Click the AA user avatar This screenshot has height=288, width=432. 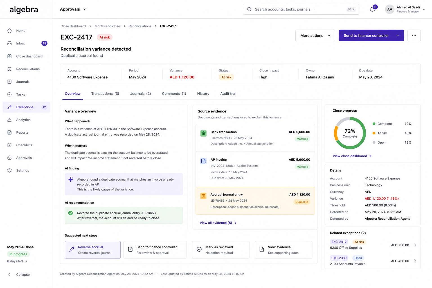pyautogui.click(x=390, y=9)
